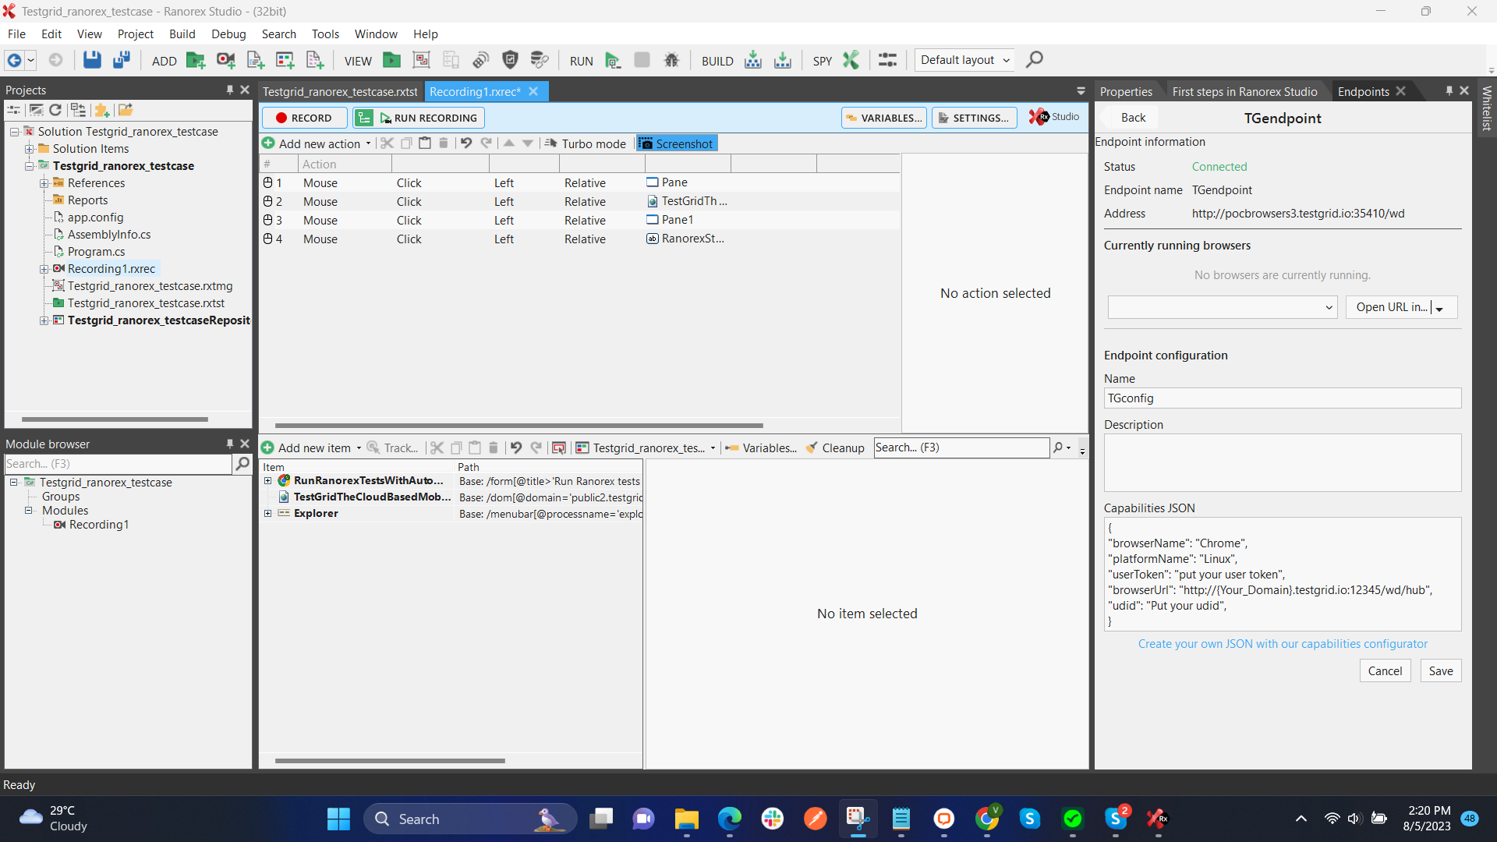The height and width of the screenshot is (842, 1497).
Task: Toggle Turbo mode
Action: coord(586,143)
